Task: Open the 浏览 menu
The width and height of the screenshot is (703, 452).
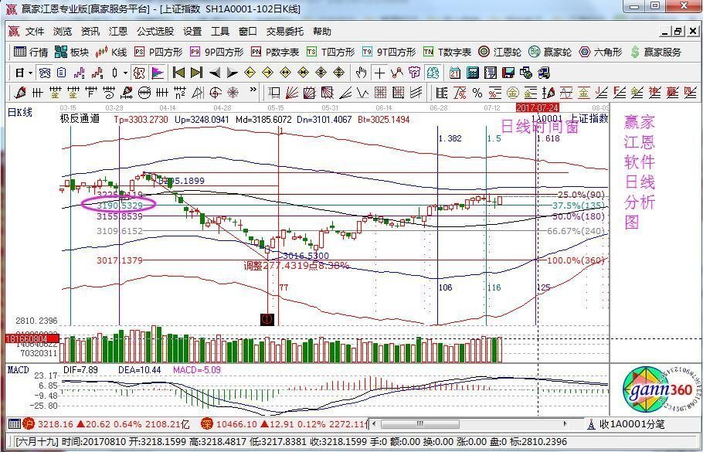Action: point(63,32)
